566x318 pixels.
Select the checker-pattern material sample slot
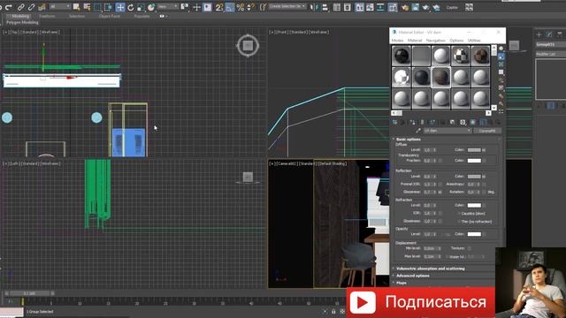(x=461, y=56)
